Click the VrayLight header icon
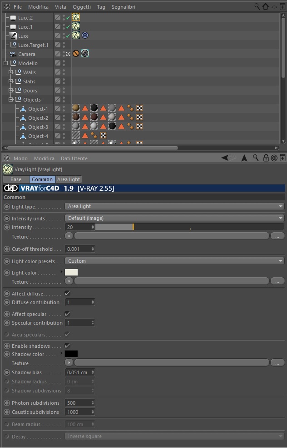The height and width of the screenshot is (448, 287). point(7,169)
